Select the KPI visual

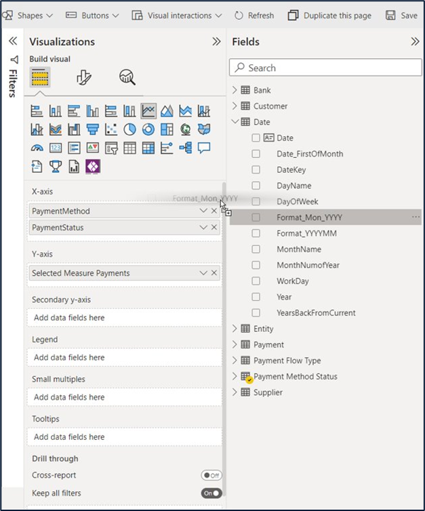93,148
